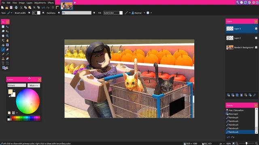
Task: Click the Crop to Selection icon
Action: tap(34, 8)
